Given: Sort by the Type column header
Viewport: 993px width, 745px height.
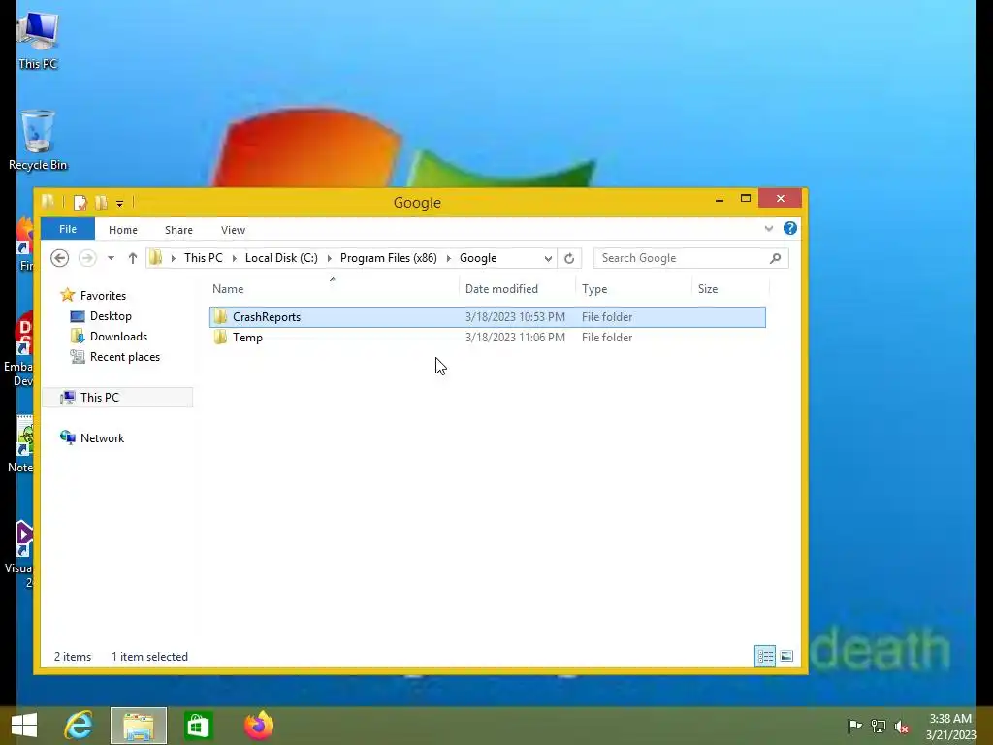Looking at the screenshot, I should (633, 289).
